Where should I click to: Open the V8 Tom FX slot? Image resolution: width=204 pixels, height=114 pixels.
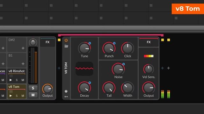tap(149, 42)
